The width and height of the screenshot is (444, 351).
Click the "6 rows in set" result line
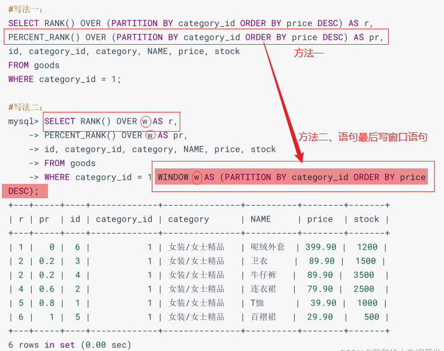click(x=70, y=345)
